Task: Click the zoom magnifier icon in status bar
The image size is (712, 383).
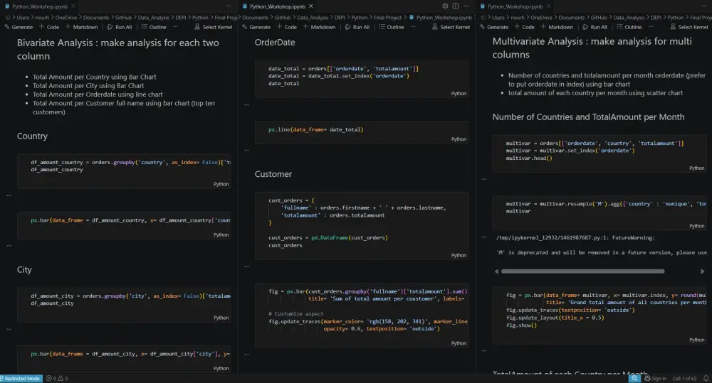Action: tap(634, 378)
